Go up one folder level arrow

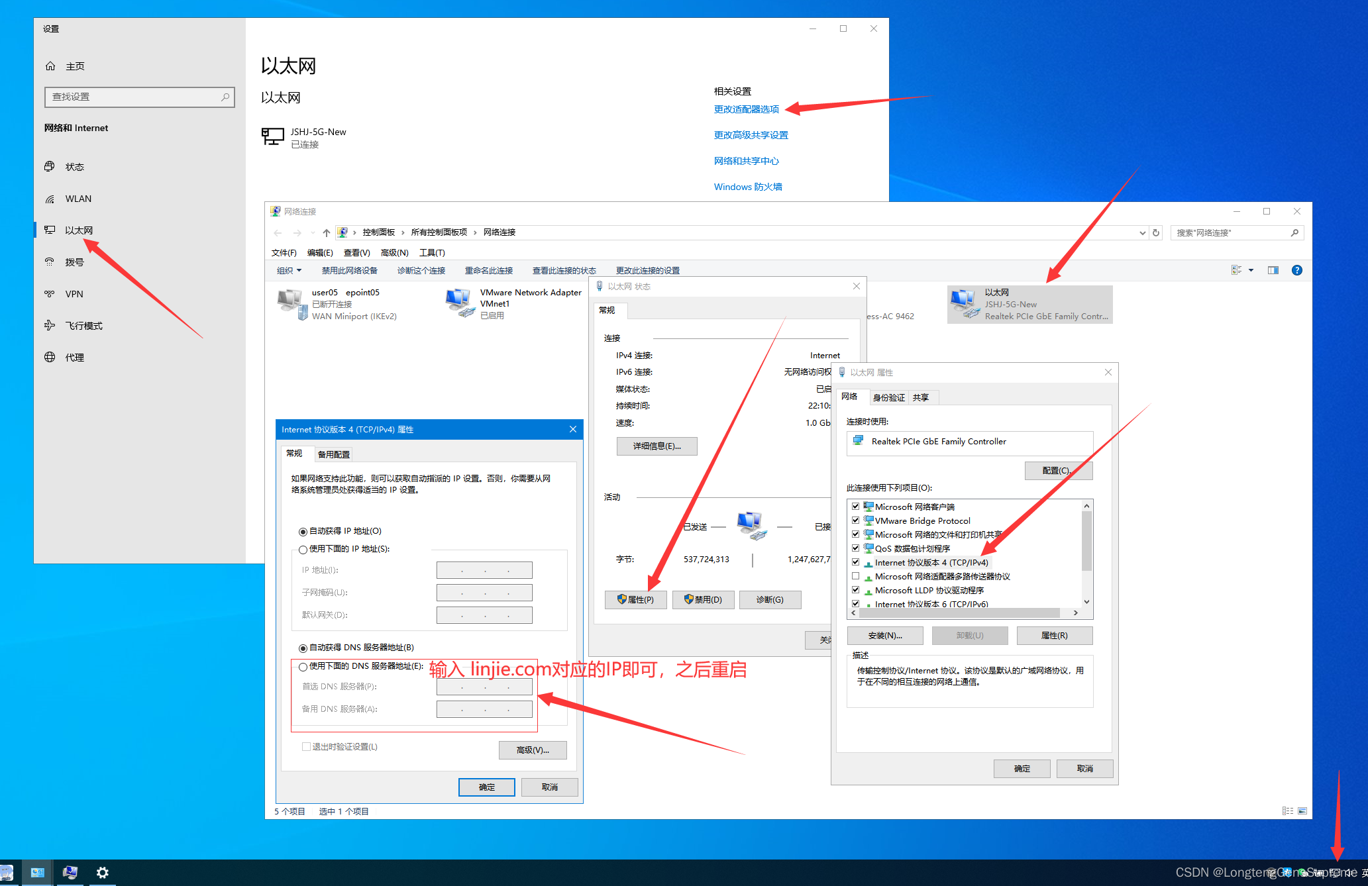tap(326, 232)
